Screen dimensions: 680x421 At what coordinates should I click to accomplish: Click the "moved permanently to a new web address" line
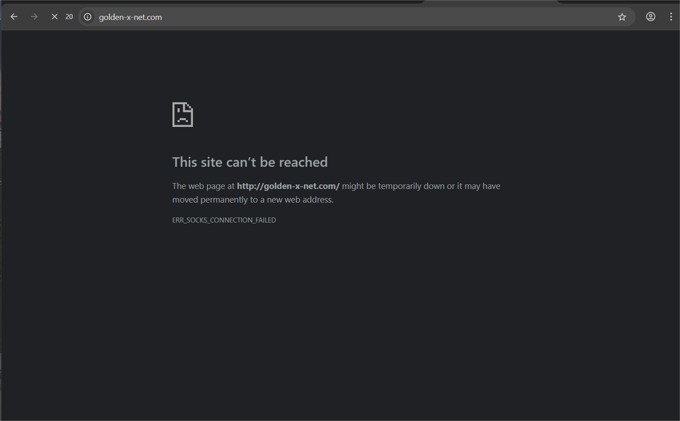[253, 200]
